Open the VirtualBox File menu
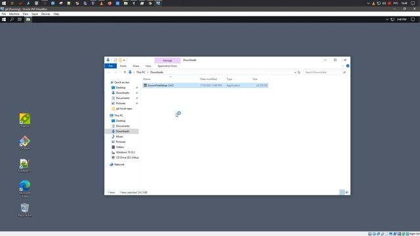This screenshot has width=420, height=236. tap(4, 14)
